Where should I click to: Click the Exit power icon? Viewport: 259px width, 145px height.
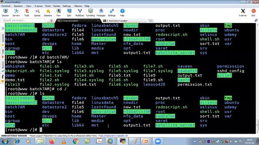point(253,12)
